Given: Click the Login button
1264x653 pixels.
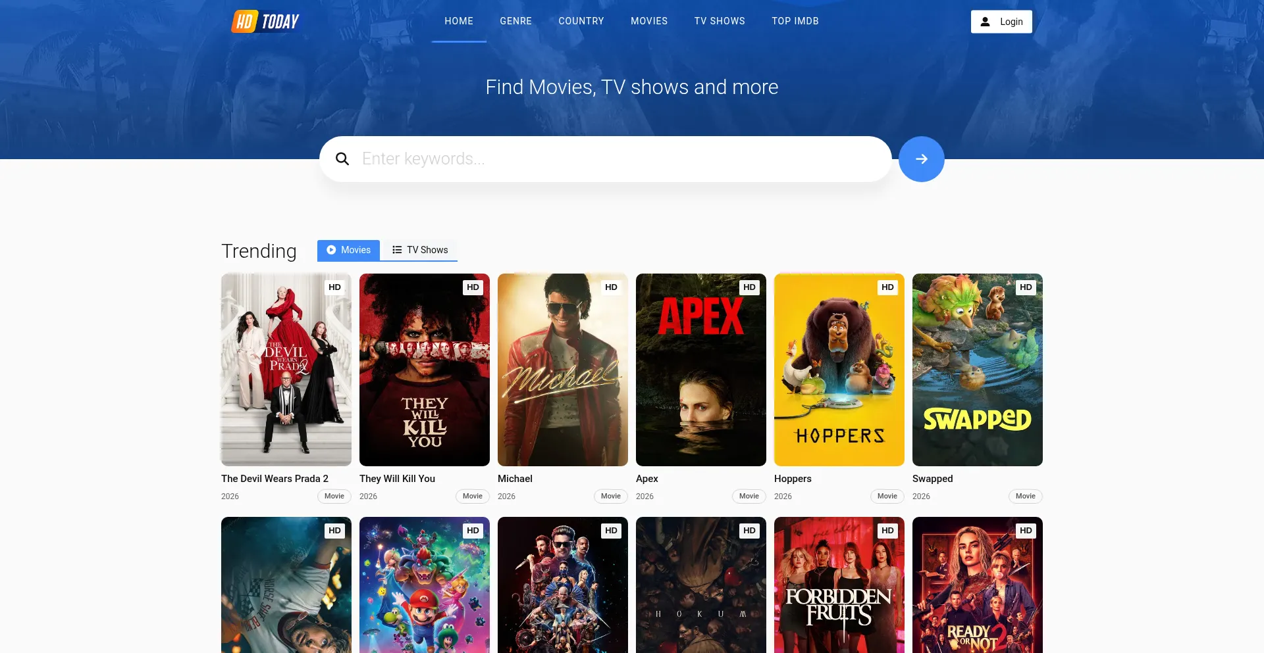Looking at the screenshot, I should [x=1001, y=22].
